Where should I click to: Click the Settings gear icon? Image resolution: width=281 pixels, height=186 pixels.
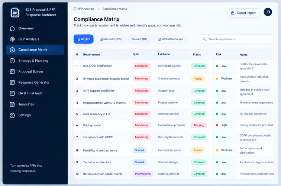pyautogui.click(x=12, y=115)
